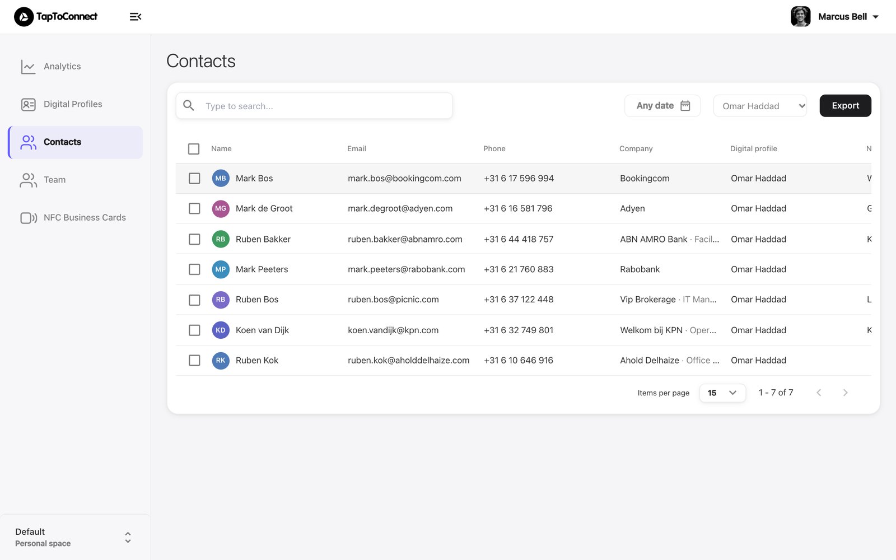Open the Omar Haddad profile filter dropdown

[760, 106]
